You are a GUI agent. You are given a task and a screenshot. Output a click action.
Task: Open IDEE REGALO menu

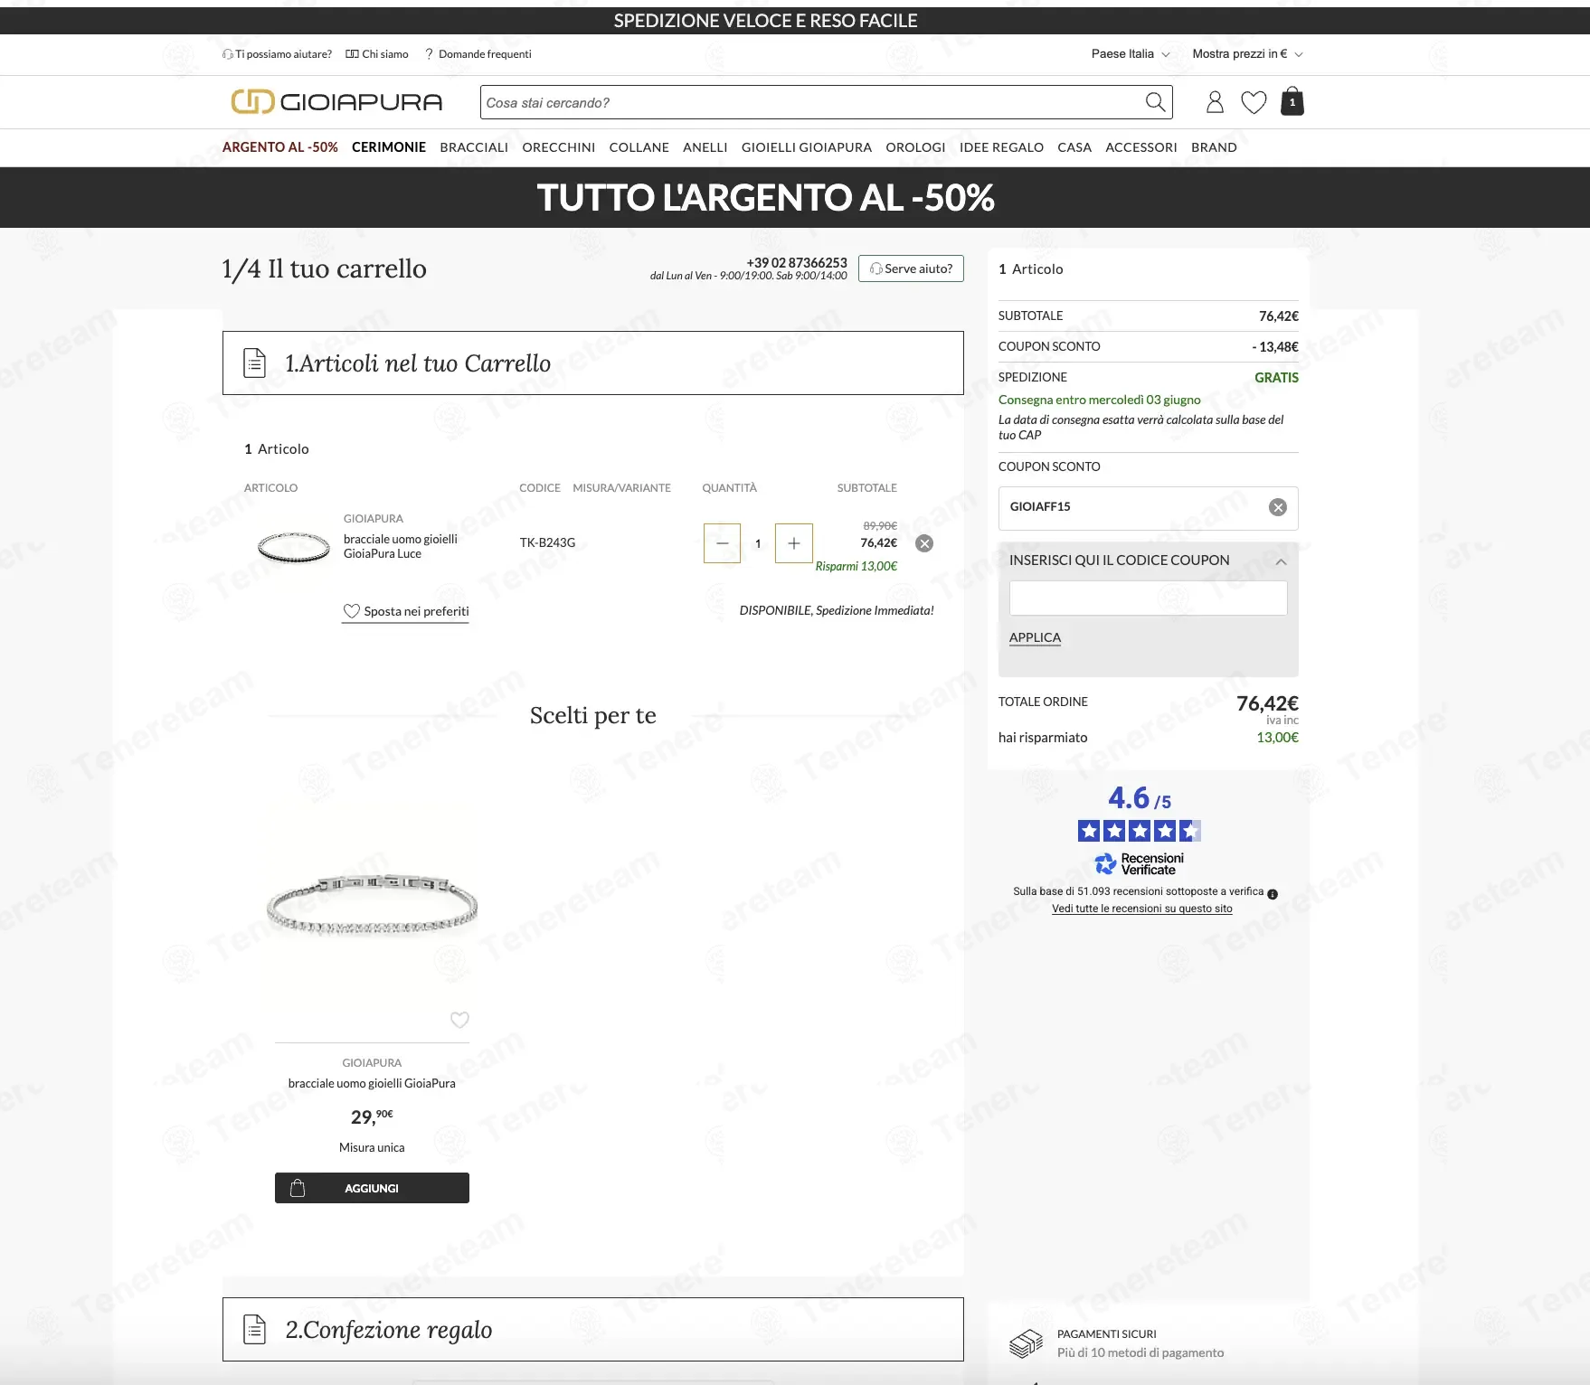tap(1001, 147)
